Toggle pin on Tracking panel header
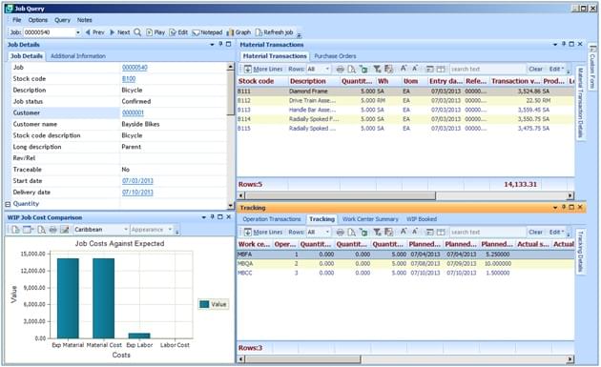The width and height of the screenshot is (601, 367). [x=564, y=207]
